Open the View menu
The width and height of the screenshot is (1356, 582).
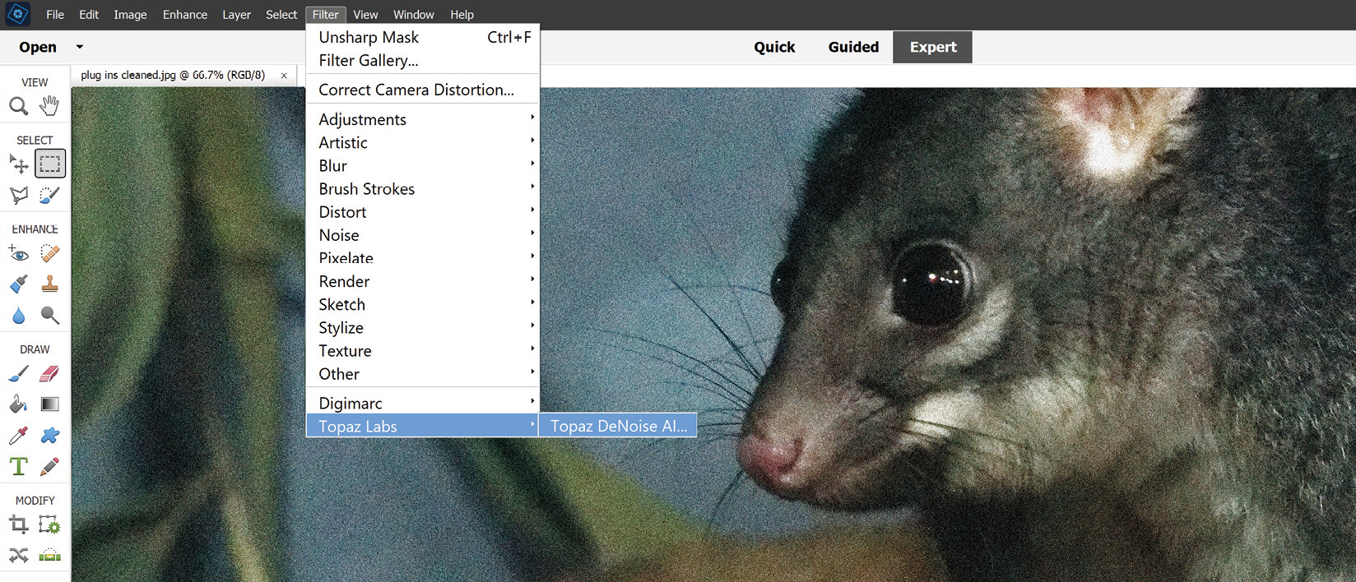(365, 15)
